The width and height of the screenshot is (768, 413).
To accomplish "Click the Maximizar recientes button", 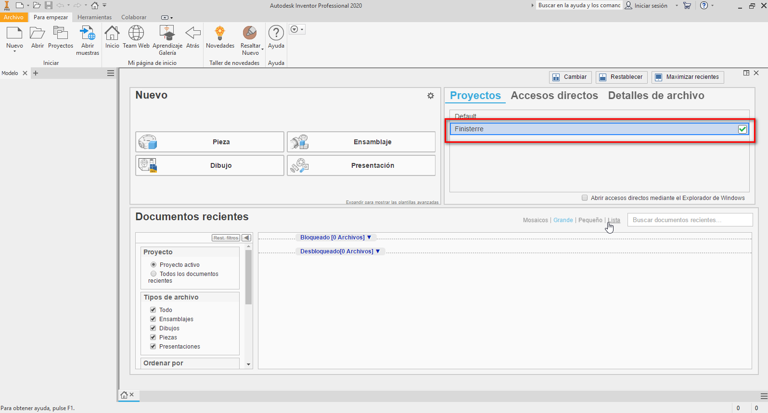I will pos(687,77).
